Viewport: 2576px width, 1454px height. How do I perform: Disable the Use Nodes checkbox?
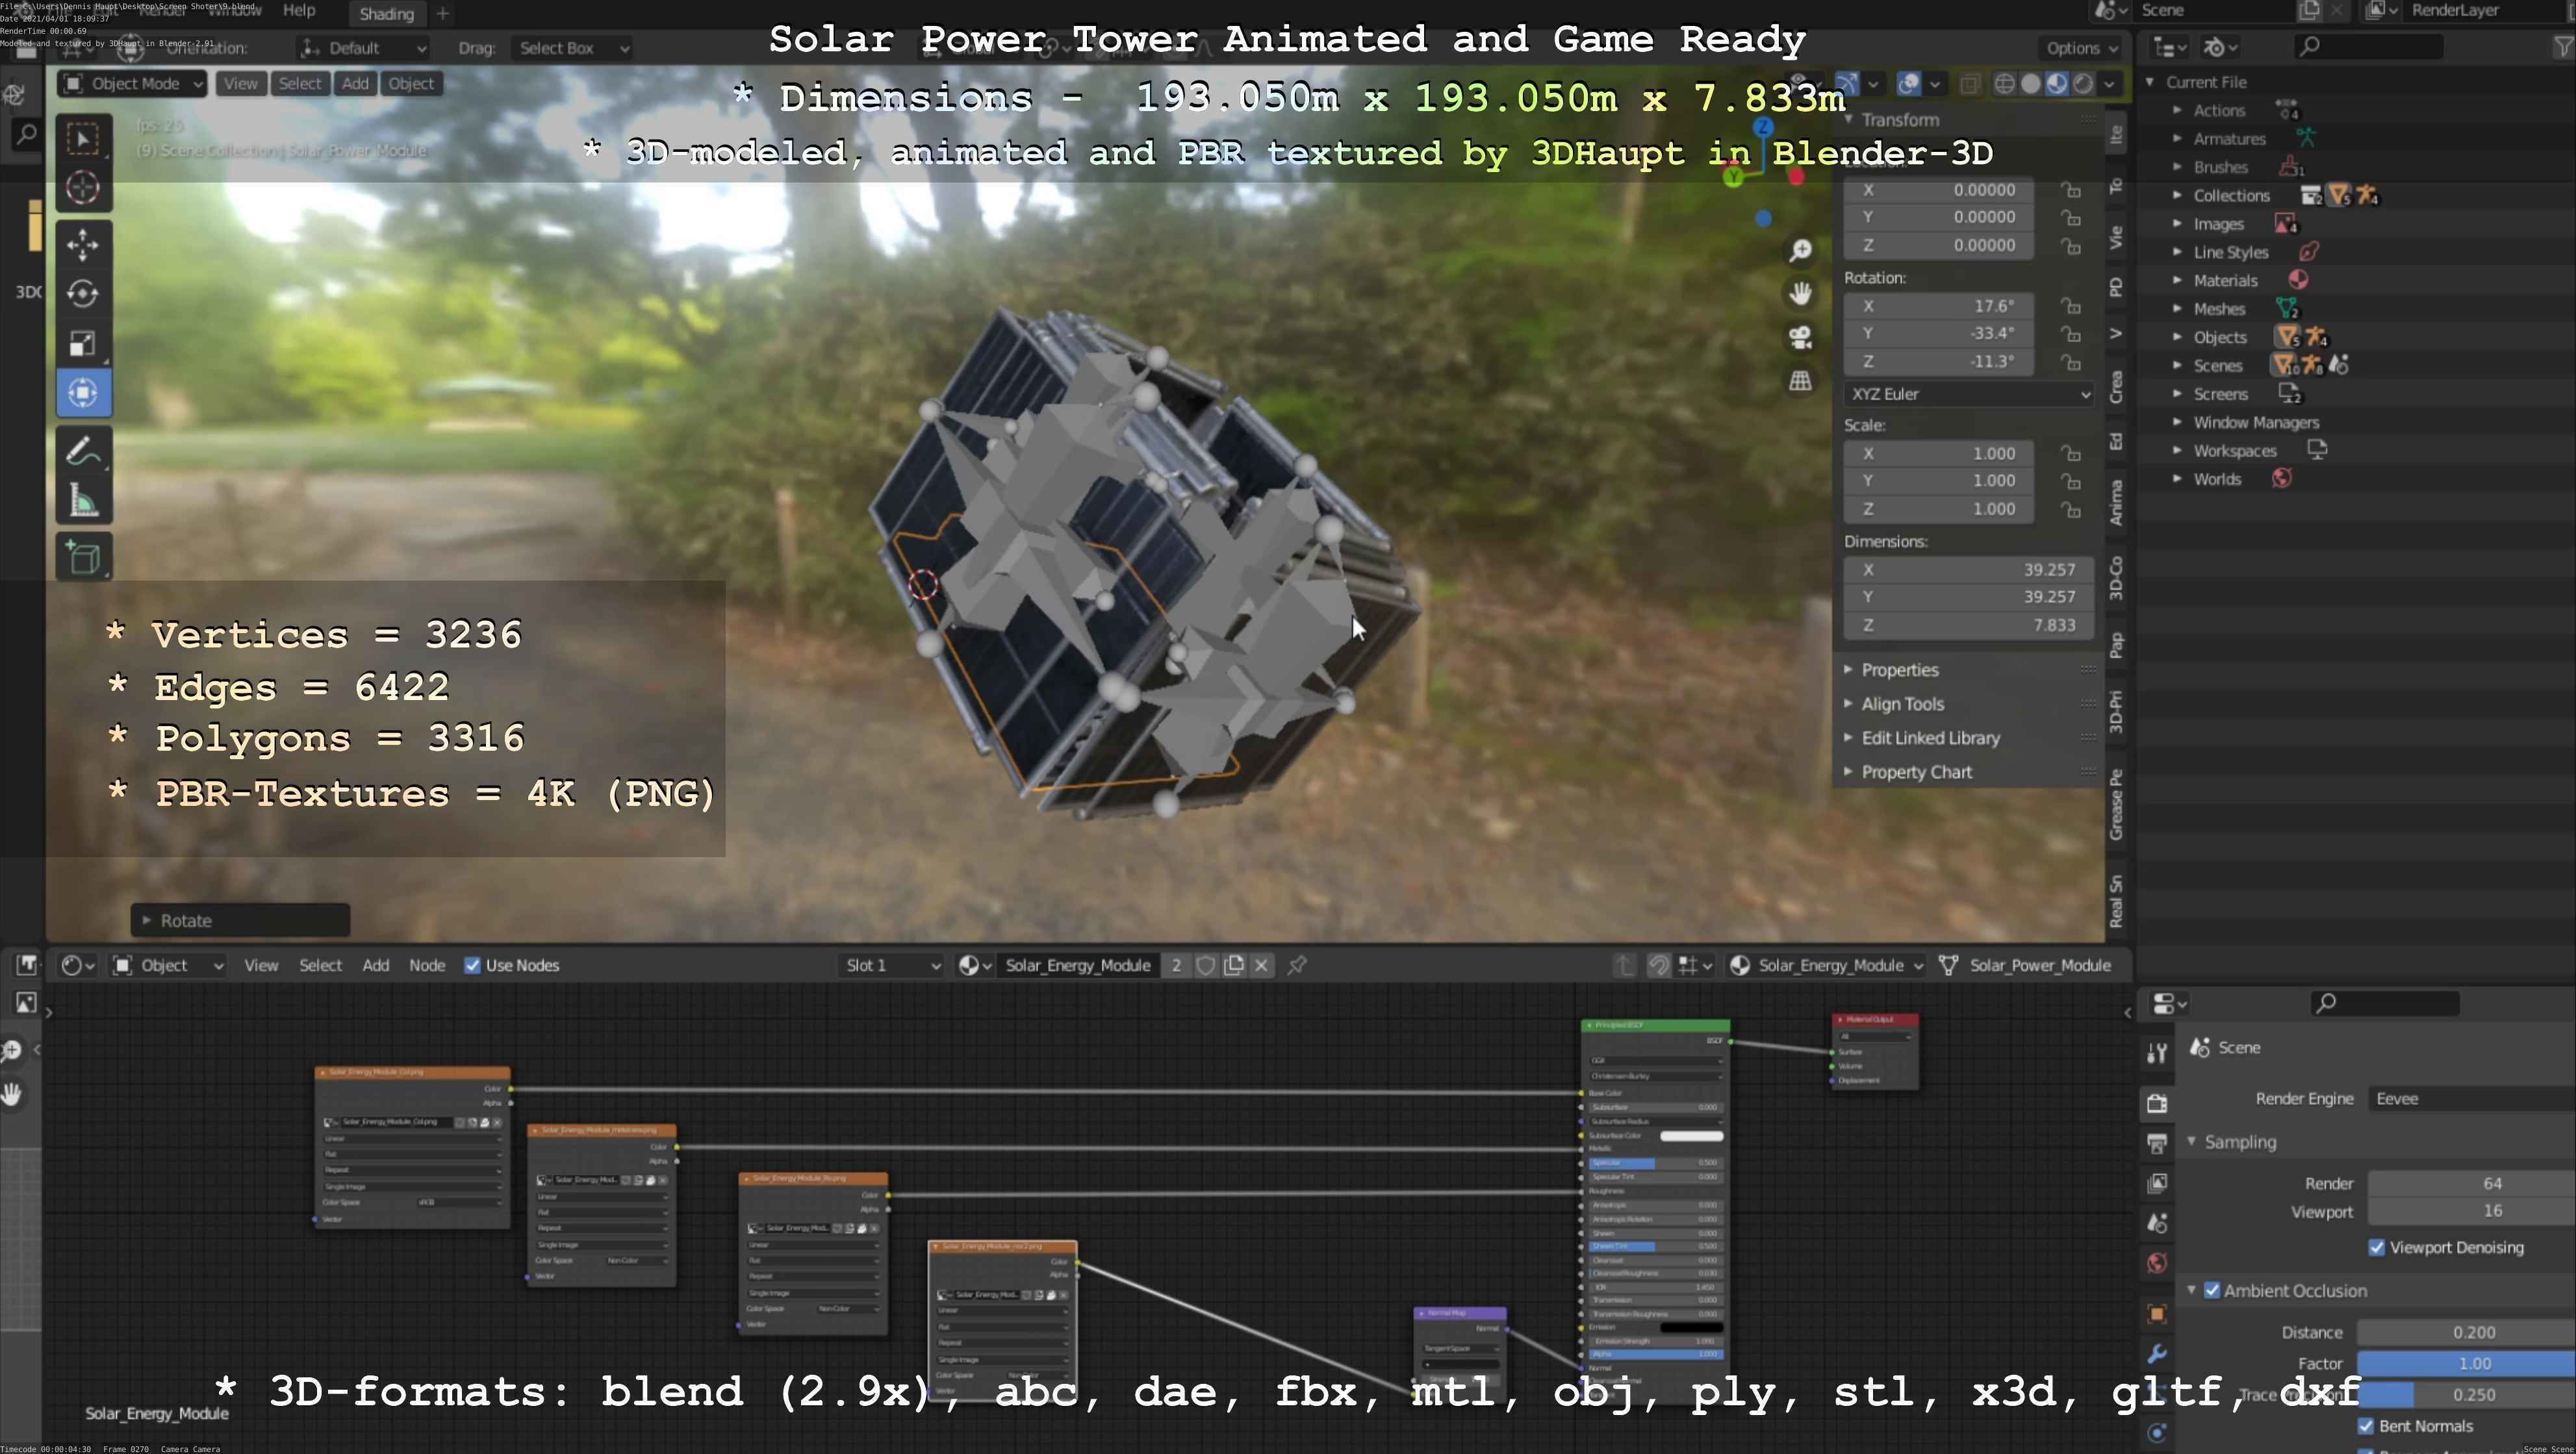click(472, 966)
